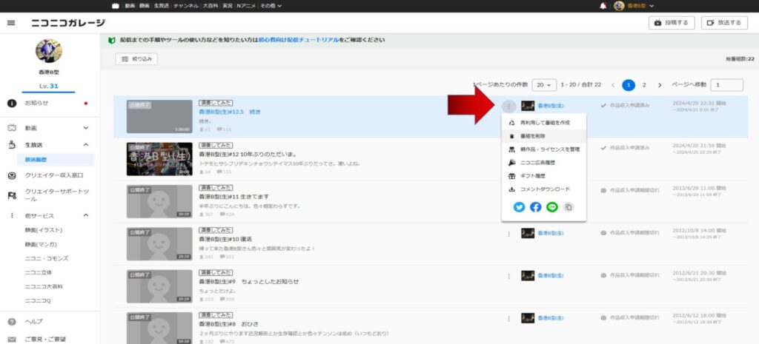Open thumbnail of #12 10年ぶりのただいま
This screenshot has height=344, width=759.
click(x=159, y=158)
